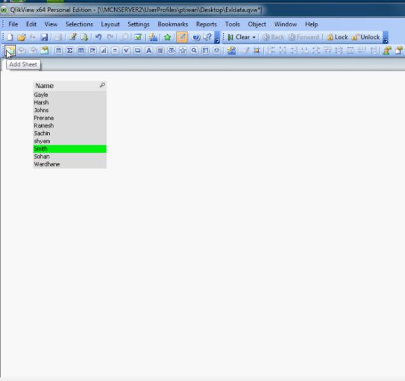Viewport: 405px width, 381px height.
Task: Click the Add Sheet toolbar icon
Action: (x=10, y=51)
